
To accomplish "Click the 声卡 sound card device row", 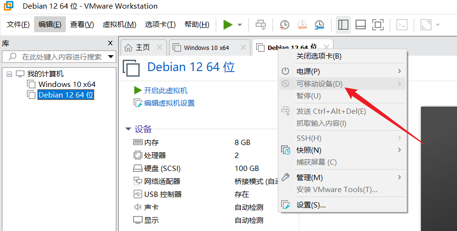I will click(146, 207).
